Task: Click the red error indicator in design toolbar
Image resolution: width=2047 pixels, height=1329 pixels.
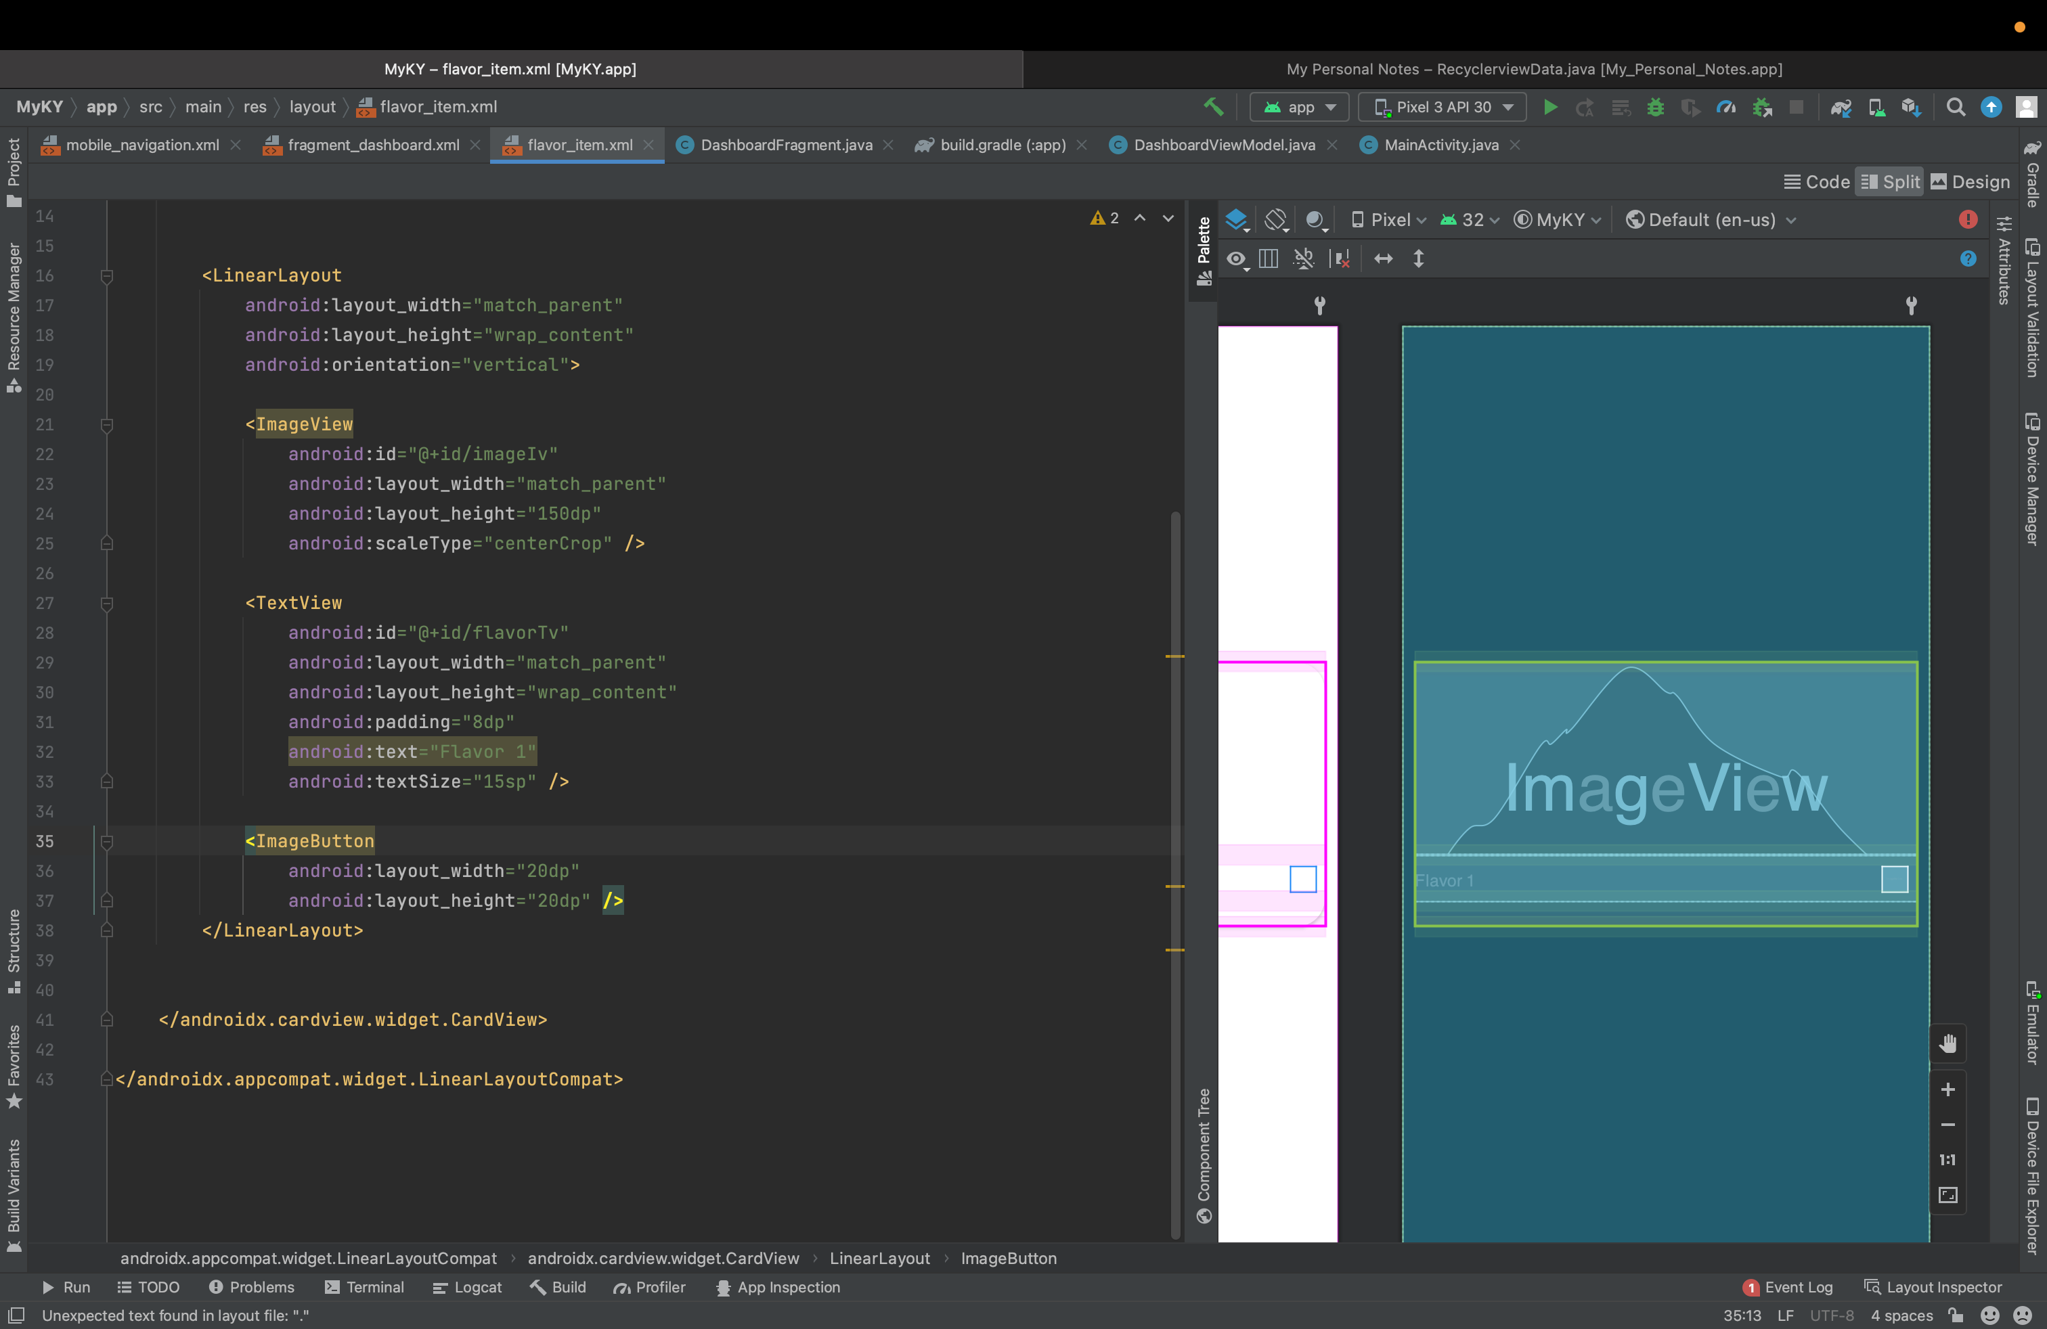Action: point(1968,219)
